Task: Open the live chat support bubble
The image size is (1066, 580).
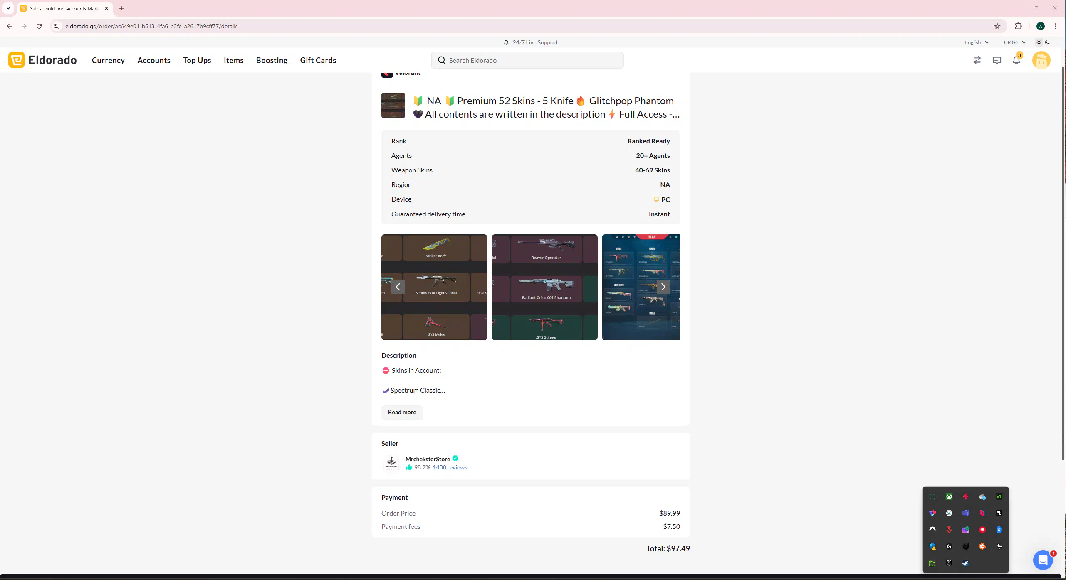Action: tap(1043, 560)
